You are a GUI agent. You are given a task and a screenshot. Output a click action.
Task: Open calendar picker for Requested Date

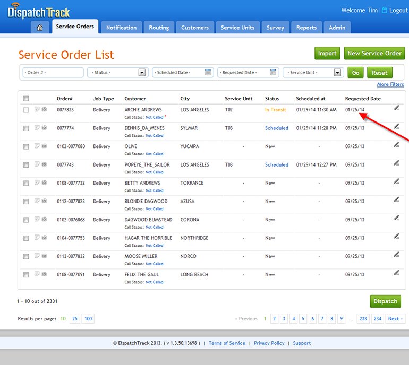coord(274,73)
